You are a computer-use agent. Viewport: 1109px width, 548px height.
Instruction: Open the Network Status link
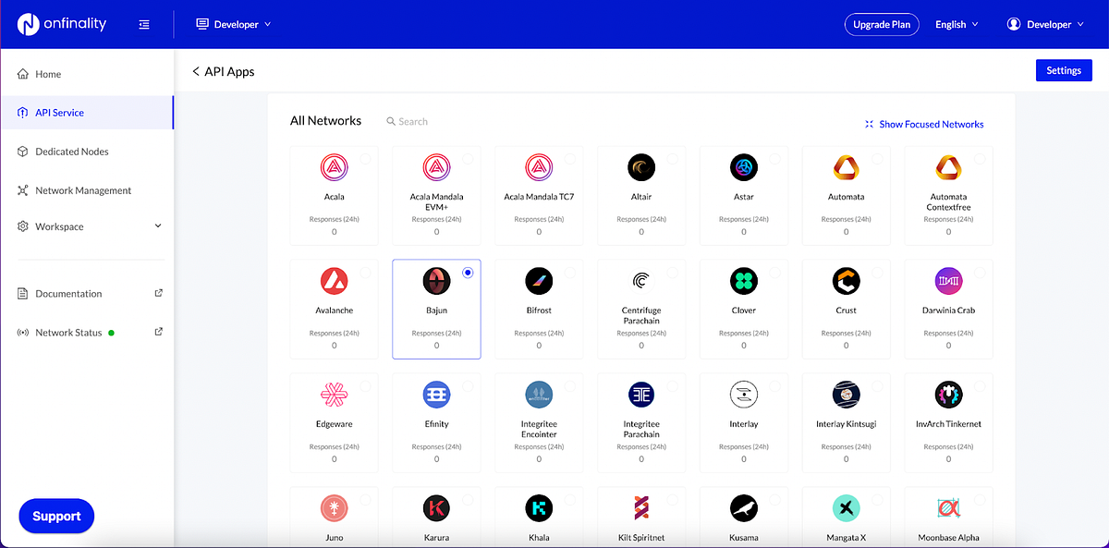pyautogui.click(x=87, y=333)
